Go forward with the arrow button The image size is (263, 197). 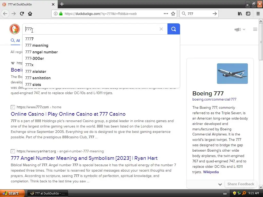14,14
